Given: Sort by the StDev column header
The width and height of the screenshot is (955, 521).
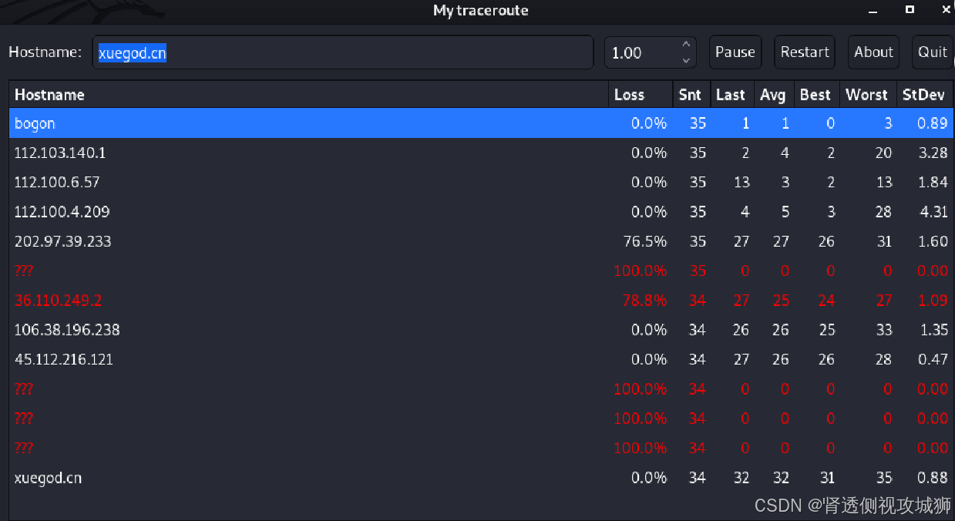Looking at the screenshot, I should coord(925,95).
